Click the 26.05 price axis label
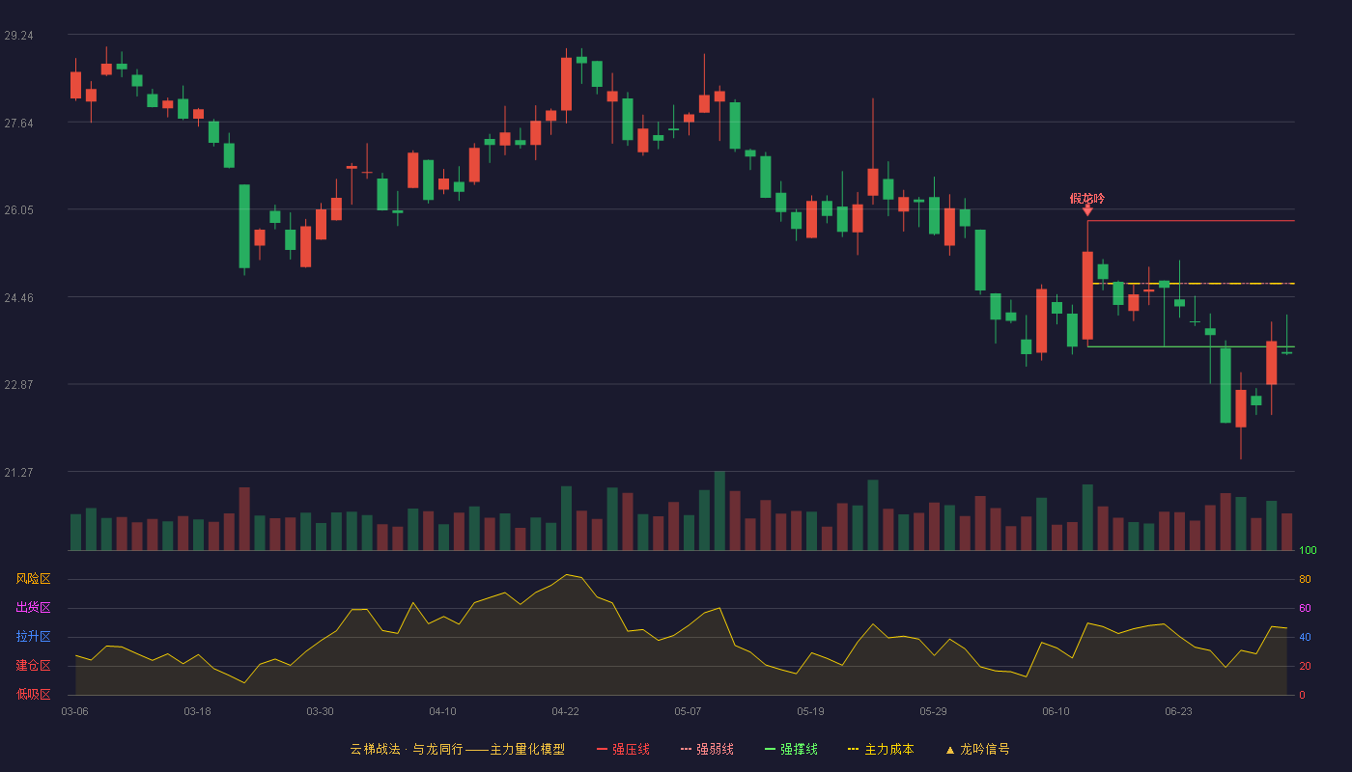Screen dimensions: 1352x772 point(18,210)
